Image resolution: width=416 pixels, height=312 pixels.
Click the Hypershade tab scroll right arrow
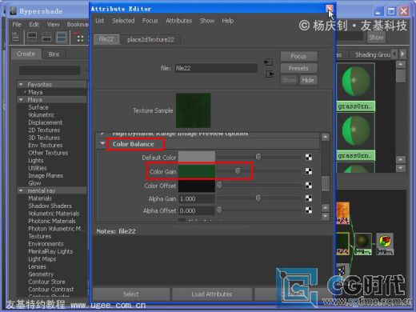[x=402, y=54]
